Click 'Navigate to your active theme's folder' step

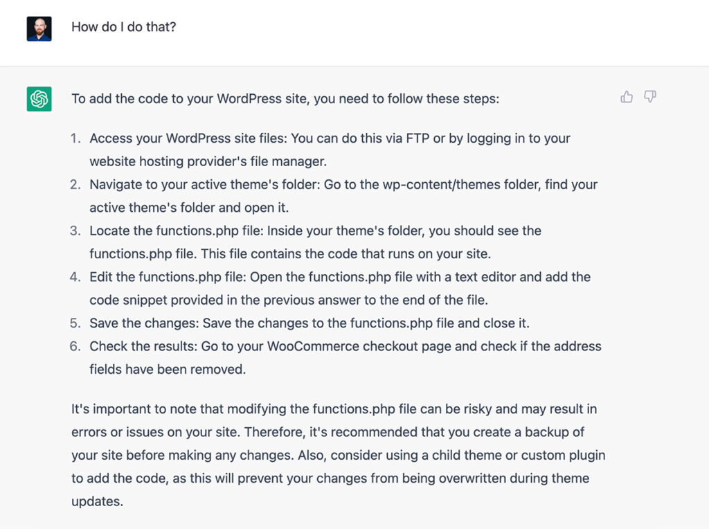[205, 184]
